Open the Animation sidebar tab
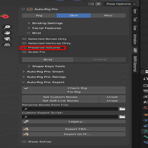Image resolution: width=148 pixels, height=148 pixels. 135,39
